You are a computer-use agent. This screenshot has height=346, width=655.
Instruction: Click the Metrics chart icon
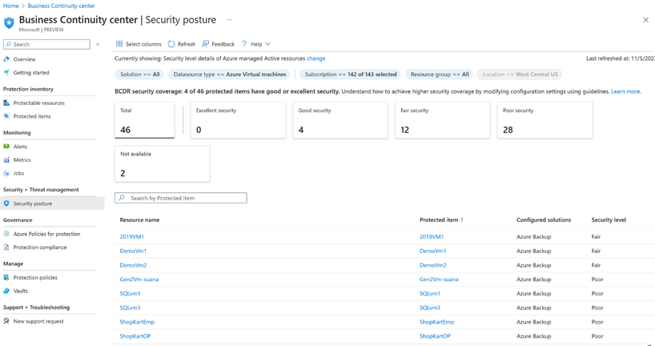click(x=6, y=160)
